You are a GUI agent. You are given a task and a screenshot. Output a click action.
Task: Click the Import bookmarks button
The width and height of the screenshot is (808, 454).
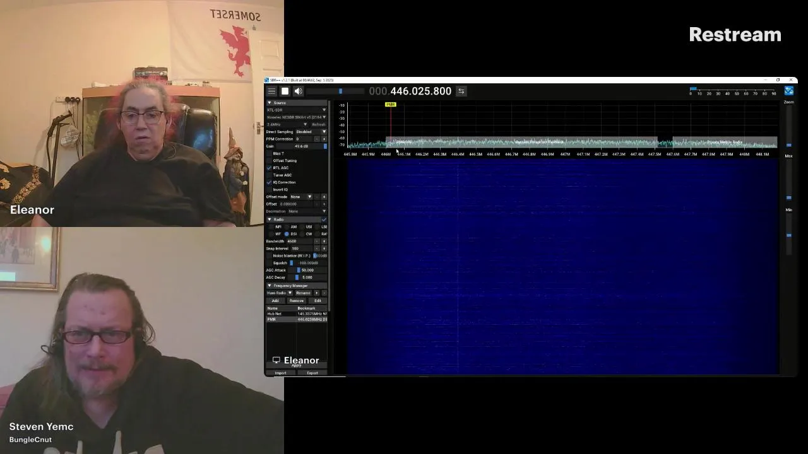(280, 373)
